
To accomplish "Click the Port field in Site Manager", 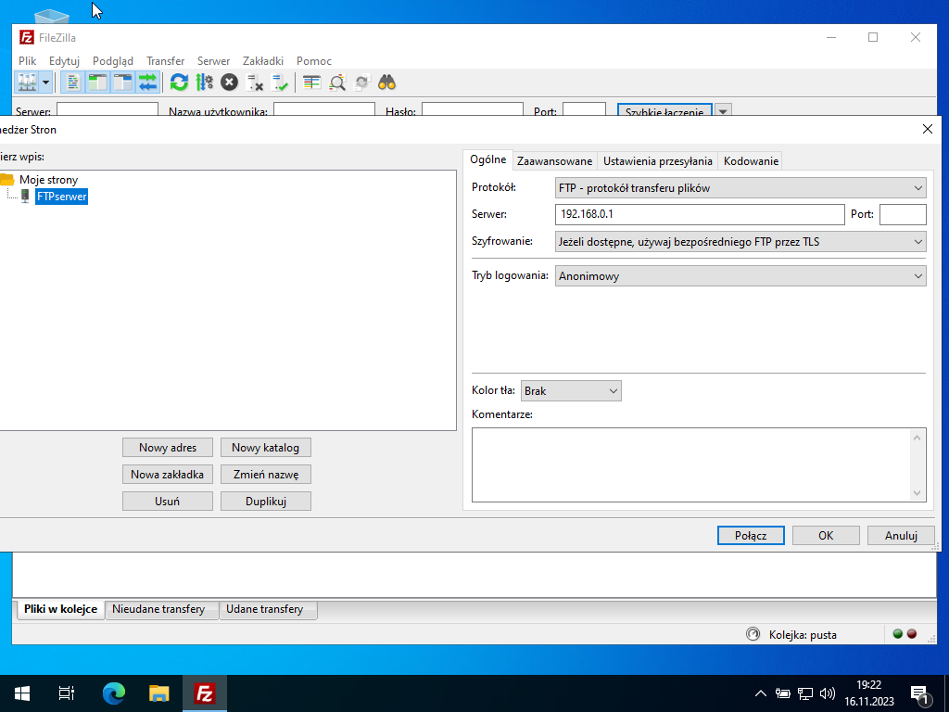I will click(x=903, y=214).
